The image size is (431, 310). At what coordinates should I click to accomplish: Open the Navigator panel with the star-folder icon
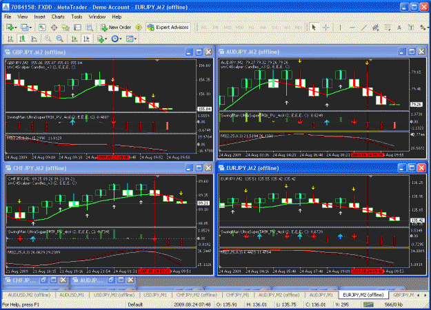66,27
